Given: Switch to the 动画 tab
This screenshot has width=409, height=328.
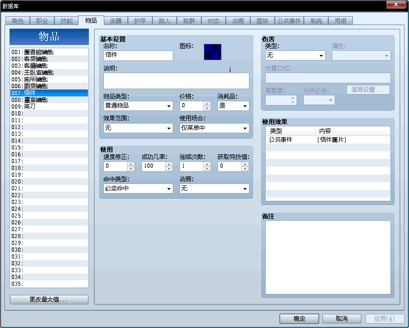Looking at the screenshot, I should point(238,21).
